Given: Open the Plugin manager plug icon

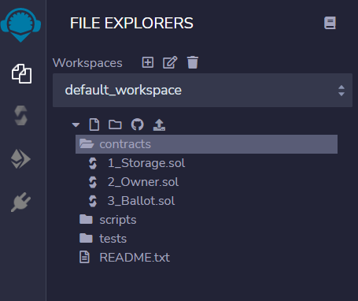Looking at the screenshot, I should point(21,202).
